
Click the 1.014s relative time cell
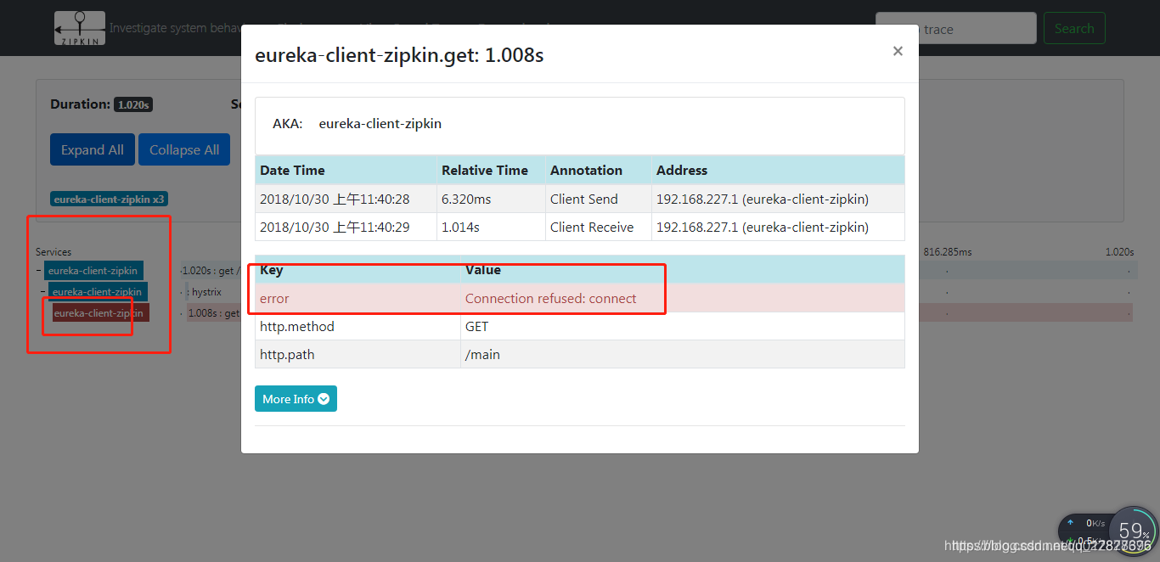click(491, 227)
